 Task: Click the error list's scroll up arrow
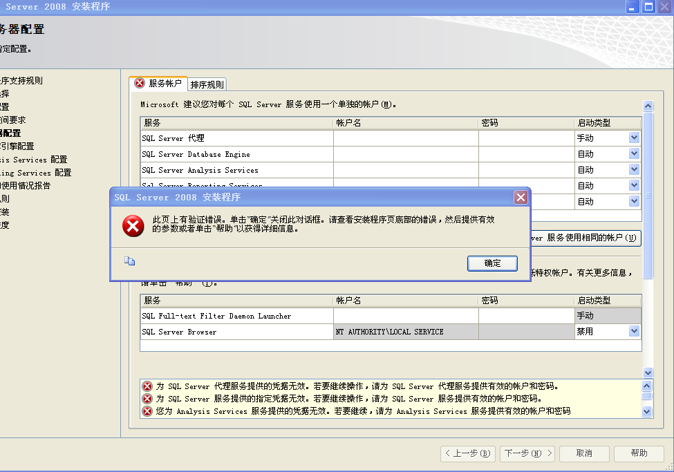pyautogui.click(x=646, y=386)
